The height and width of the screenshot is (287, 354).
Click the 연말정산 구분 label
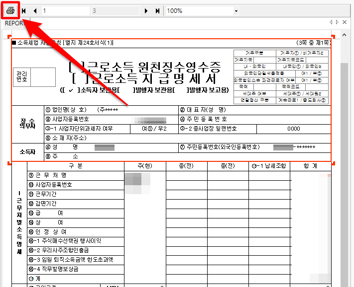pyautogui.click(x=254, y=100)
